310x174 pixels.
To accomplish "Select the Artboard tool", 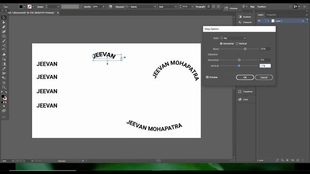I will click(x=4, y=83).
